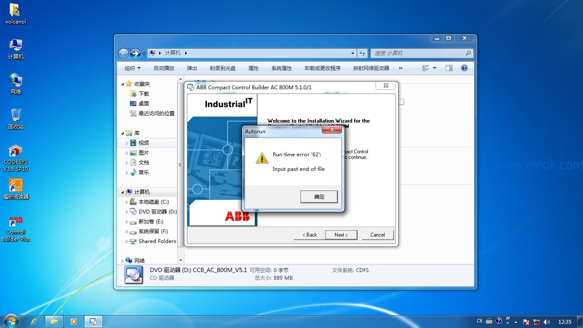Select the Control Builder Plus shortcut
The image size is (583, 328).
tap(16, 228)
